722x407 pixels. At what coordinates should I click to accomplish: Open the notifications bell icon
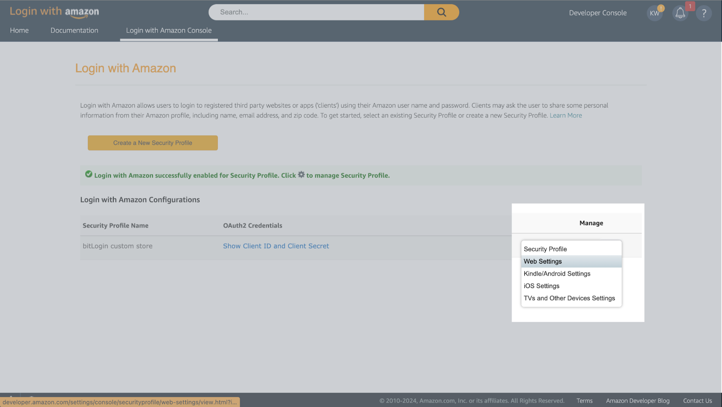point(680,13)
